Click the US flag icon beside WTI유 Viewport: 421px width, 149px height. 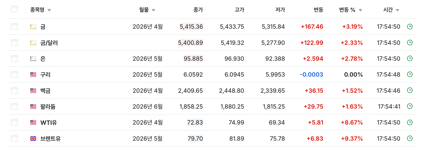[33, 122]
